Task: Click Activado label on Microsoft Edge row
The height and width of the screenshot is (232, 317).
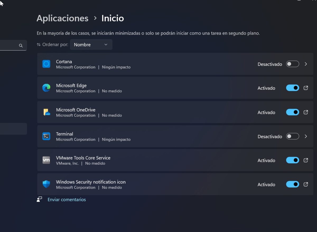Action: [266, 88]
